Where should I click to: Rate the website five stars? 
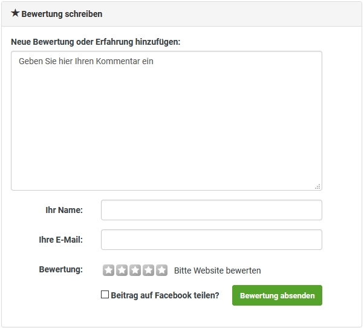[161, 271]
